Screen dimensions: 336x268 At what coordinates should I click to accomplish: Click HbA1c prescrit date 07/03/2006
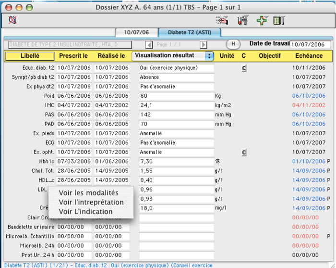pos(74,162)
